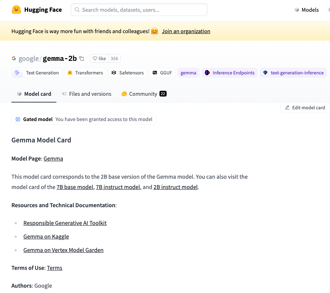Click the Text Generation tag icon
The width and height of the screenshot is (330, 293).
tap(17, 73)
